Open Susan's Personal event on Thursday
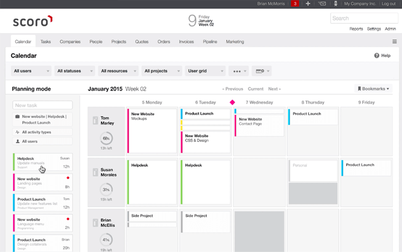402x252 pixels. pos(313,171)
